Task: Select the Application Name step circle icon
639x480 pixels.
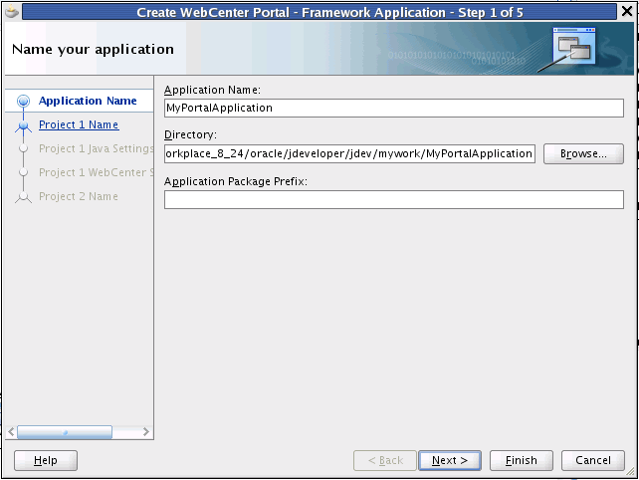Action: [24, 101]
